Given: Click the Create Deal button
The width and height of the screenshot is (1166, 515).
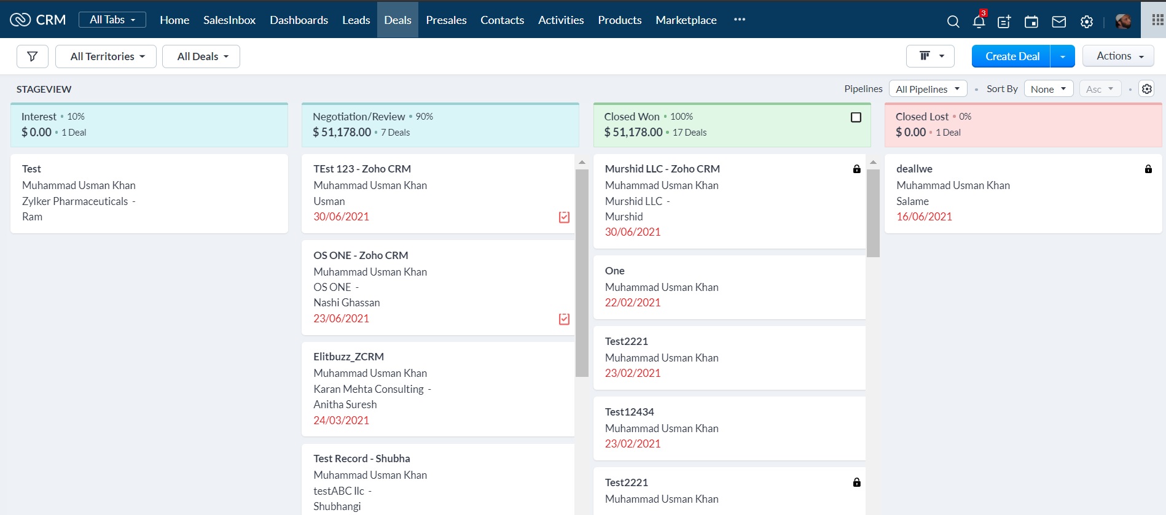Looking at the screenshot, I should 1012,56.
